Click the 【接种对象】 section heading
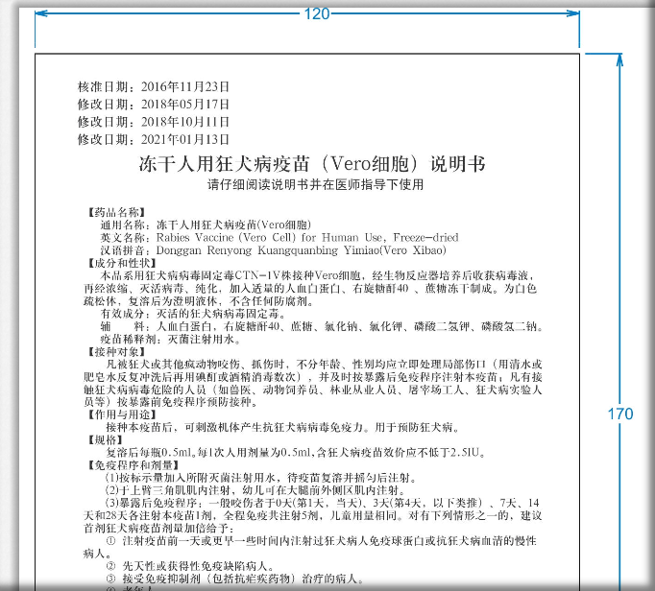The height and width of the screenshot is (591, 655). pos(118,352)
